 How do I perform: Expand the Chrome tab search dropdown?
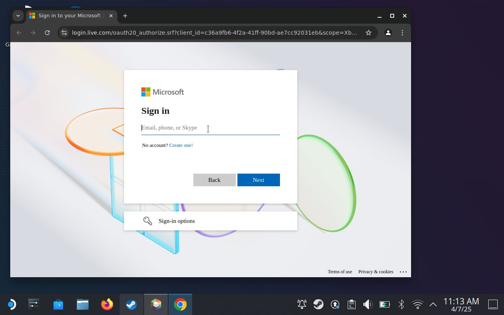click(x=18, y=16)
